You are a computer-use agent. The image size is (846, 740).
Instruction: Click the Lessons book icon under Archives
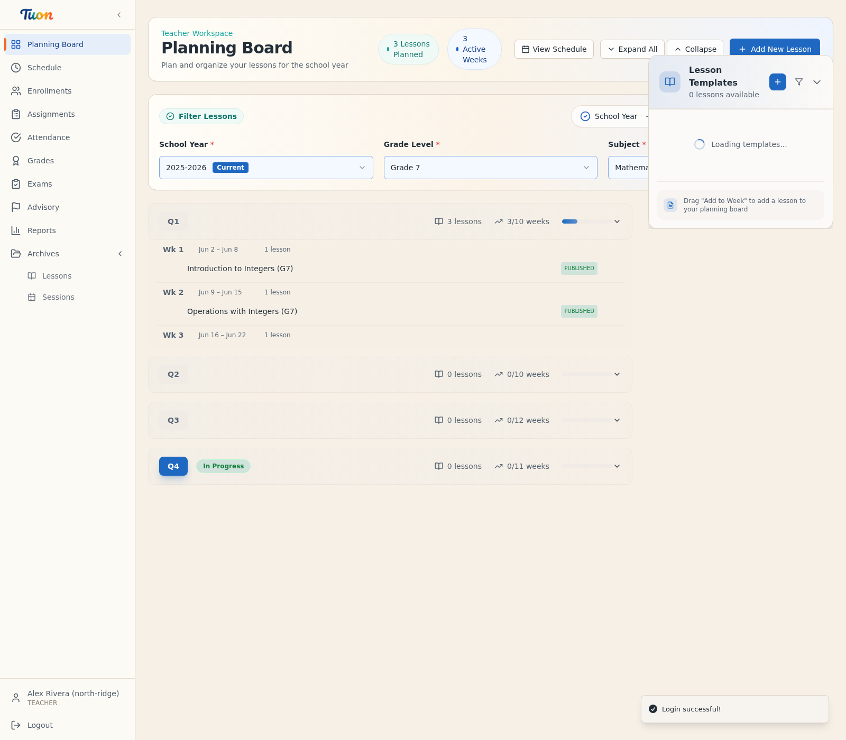click(31, 275)
